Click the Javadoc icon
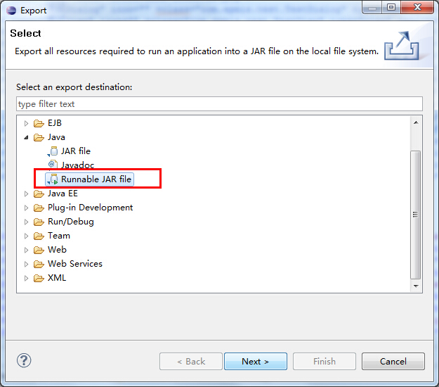The height and width of the screenshot is (387, 439). tap(53, 165)
